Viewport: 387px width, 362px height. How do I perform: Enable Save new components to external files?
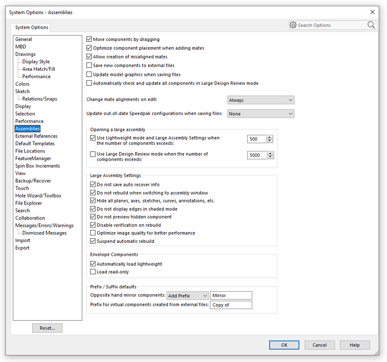click(89, 65)
